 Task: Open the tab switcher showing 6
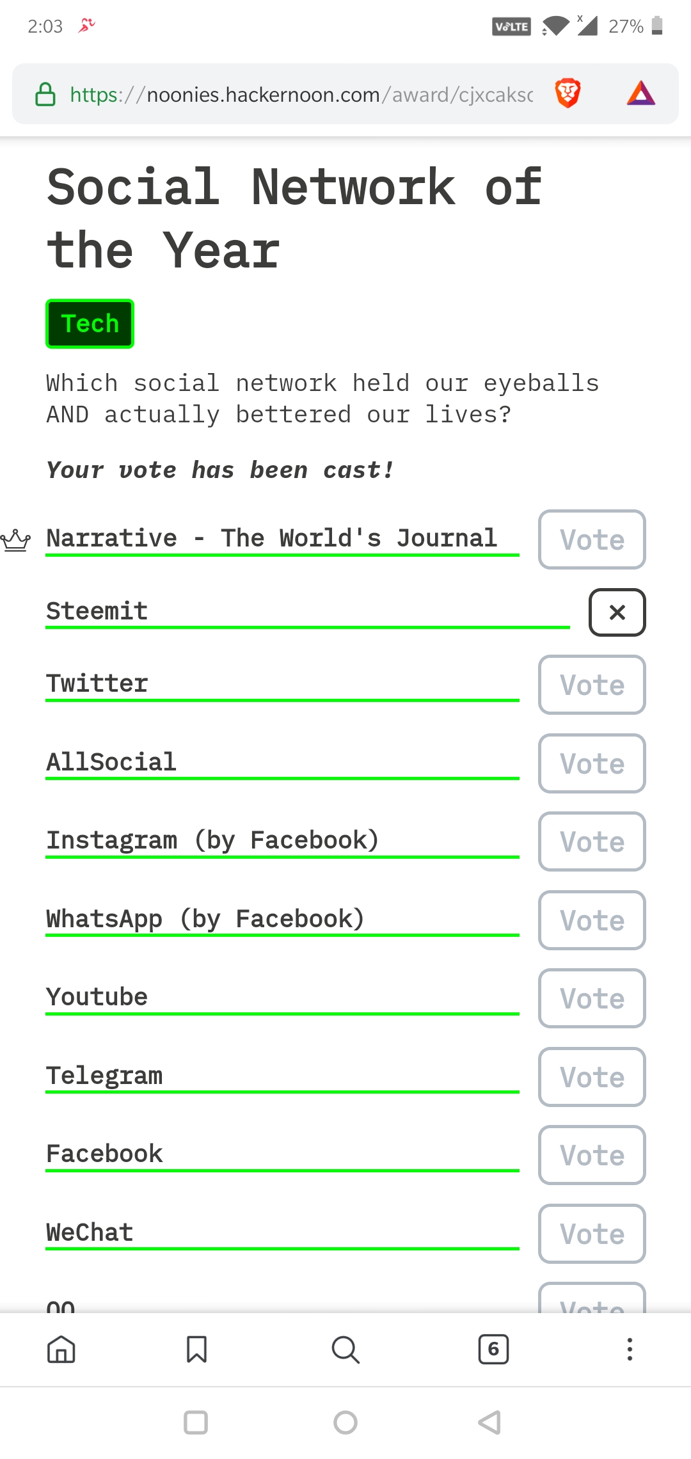[493, 1350]
